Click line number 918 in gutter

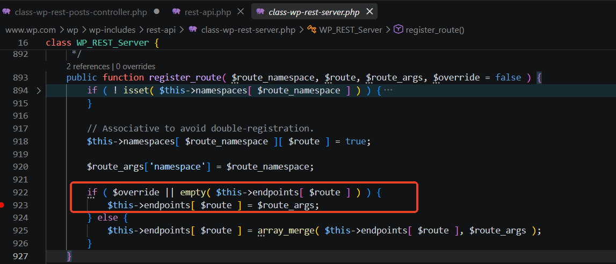coord(20,141)
